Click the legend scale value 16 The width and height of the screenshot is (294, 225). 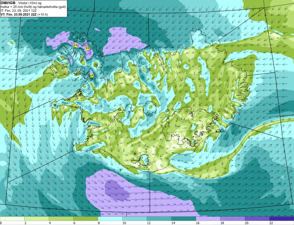198,223
